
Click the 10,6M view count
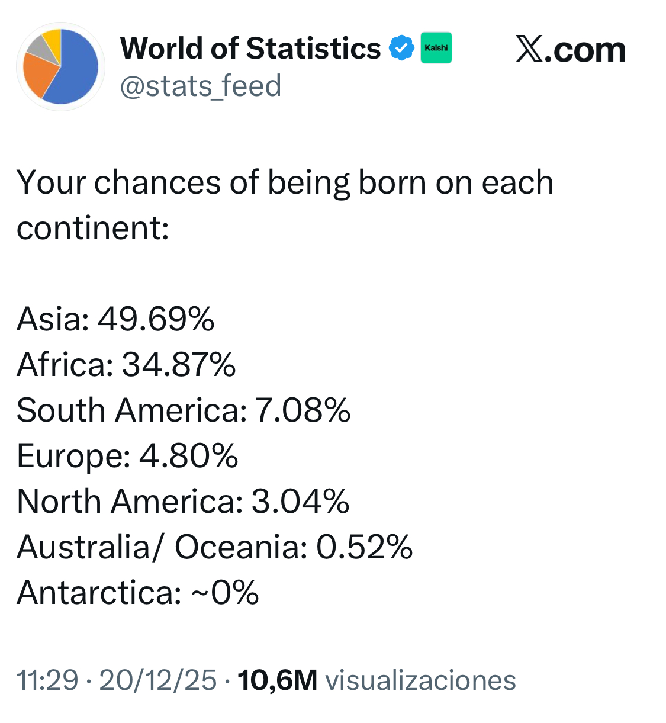tap(277, 680)
